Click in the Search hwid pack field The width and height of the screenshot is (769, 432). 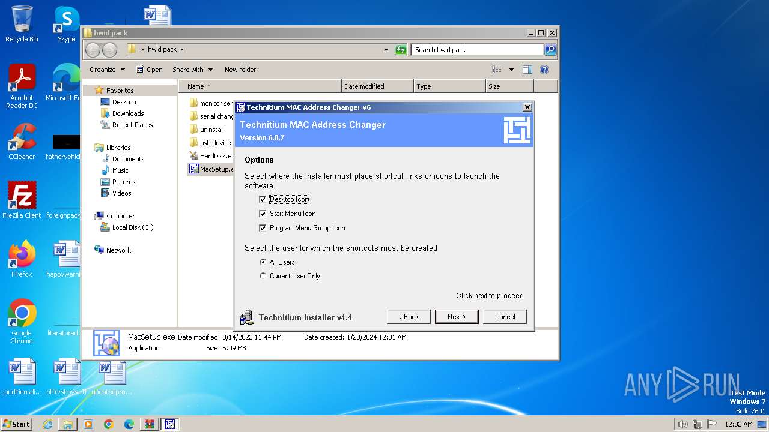pos(478,50)
